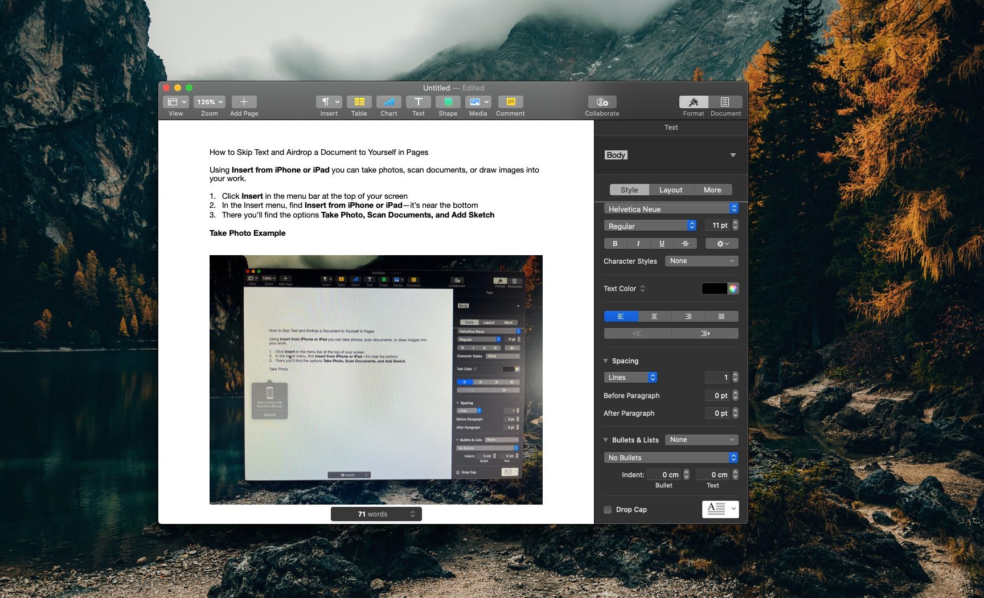Open the No Bullets dropdown
Image resolution: width=984 pixels, height=598 pixels.
tap(671, 457)
